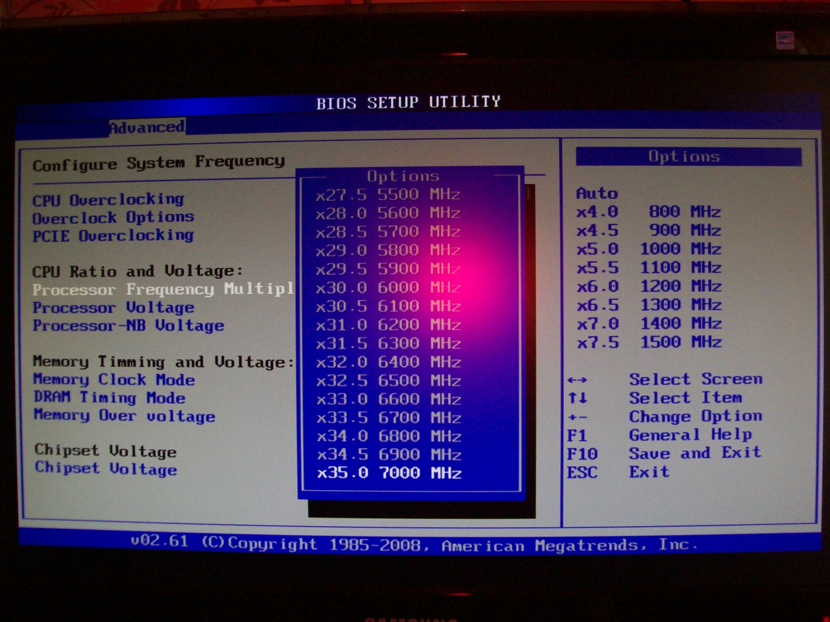Choose x33.0 6600 MHz option

pos(389,399)
